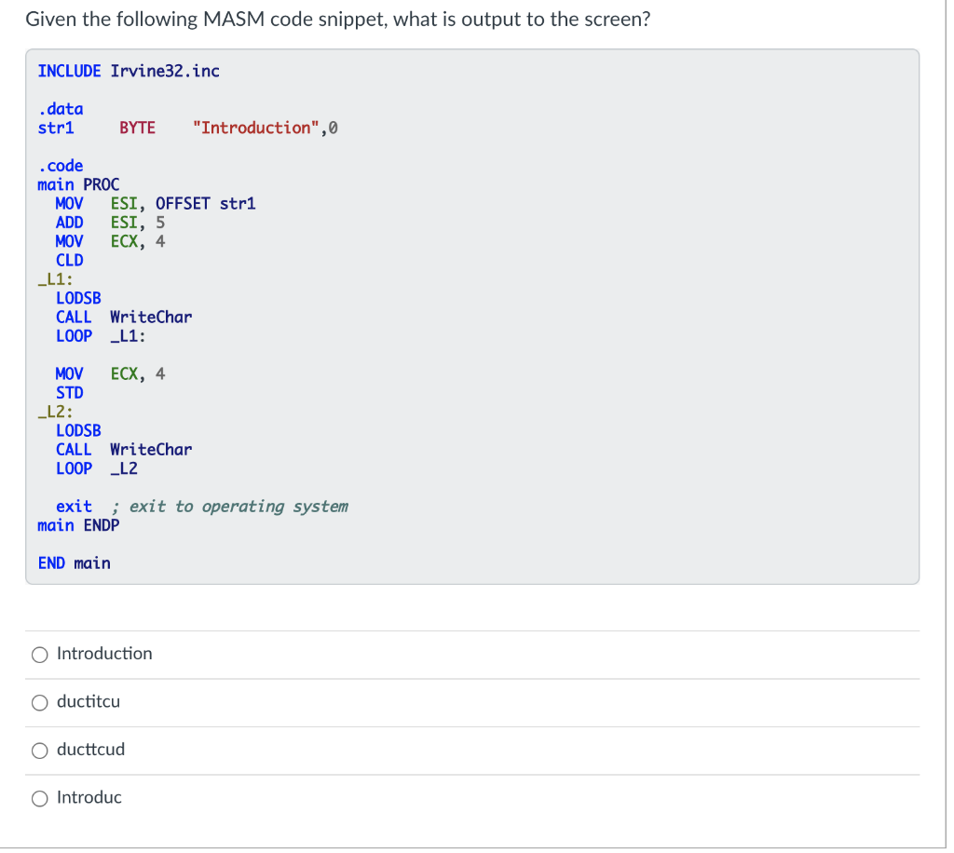
Task: Select the radio button for ductitcu
Action: click(x=39, y=702)
